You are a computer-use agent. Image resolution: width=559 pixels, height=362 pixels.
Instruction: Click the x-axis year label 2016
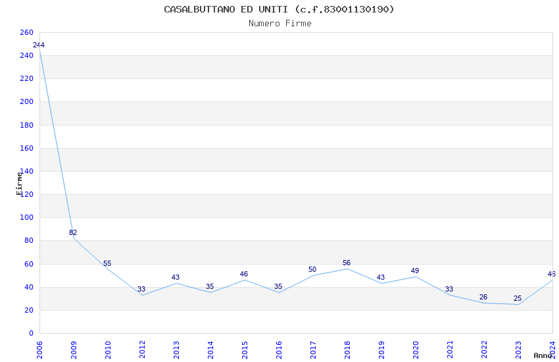[x=279, y=350]
